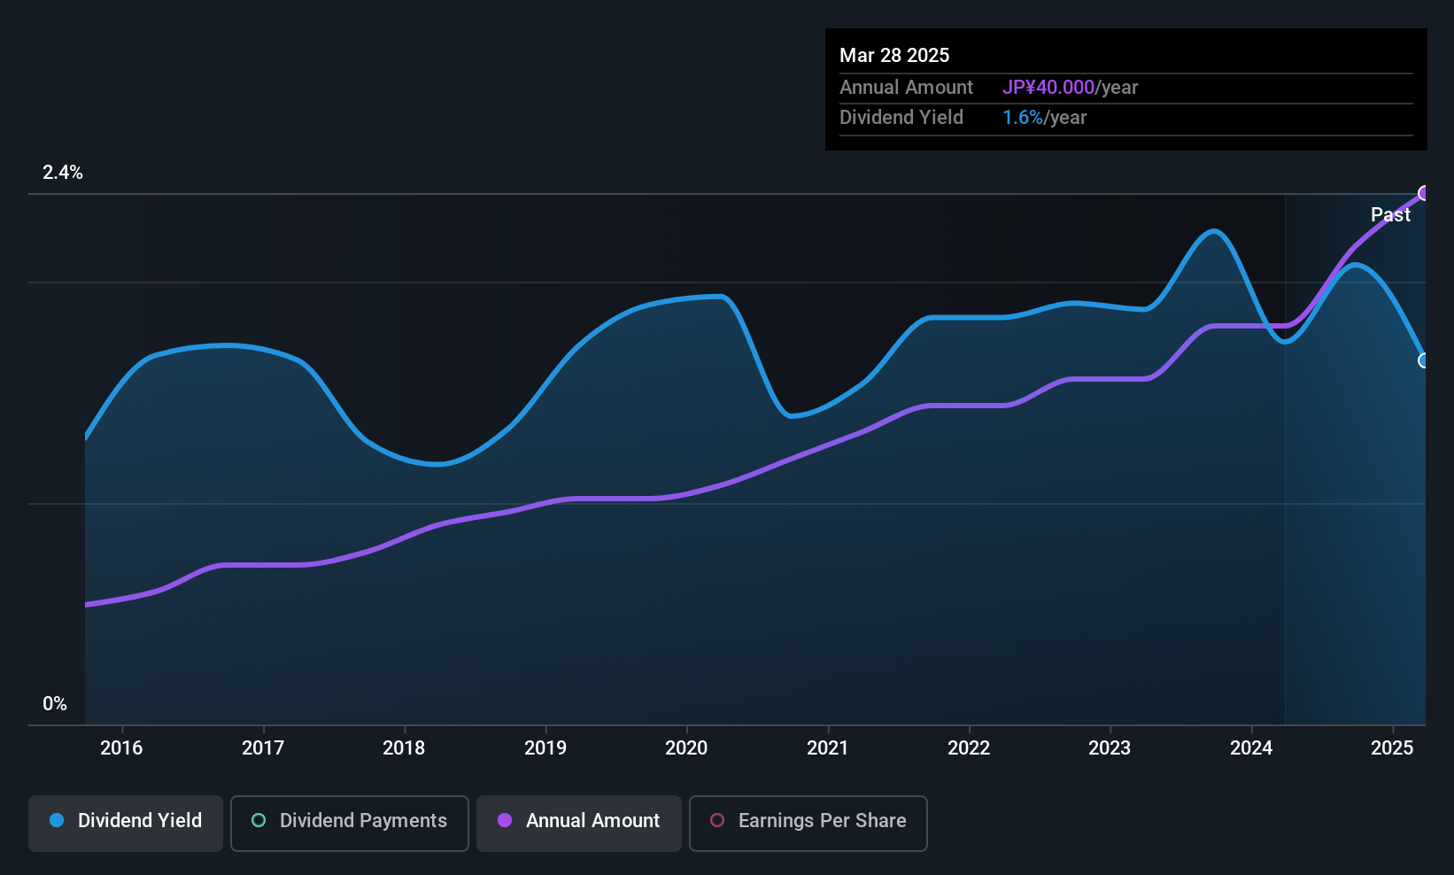Click the 1.6% dividend yield value in the tooltip

tap(1023, 118)
